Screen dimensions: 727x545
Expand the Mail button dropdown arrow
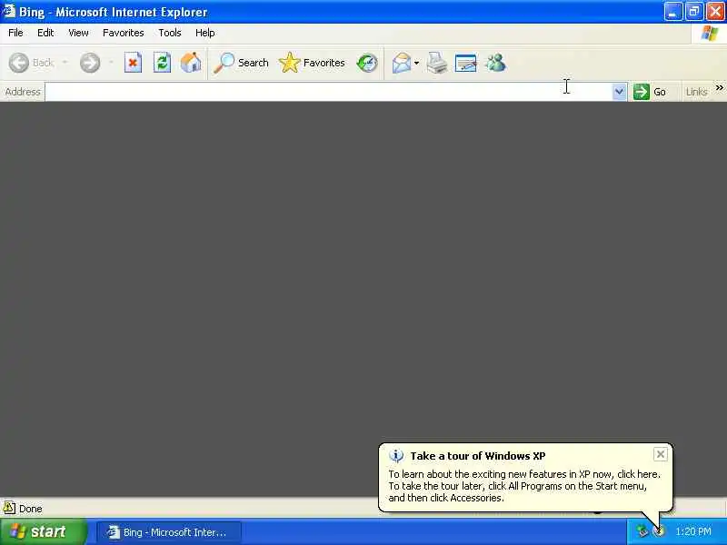[x=417, y=63]
